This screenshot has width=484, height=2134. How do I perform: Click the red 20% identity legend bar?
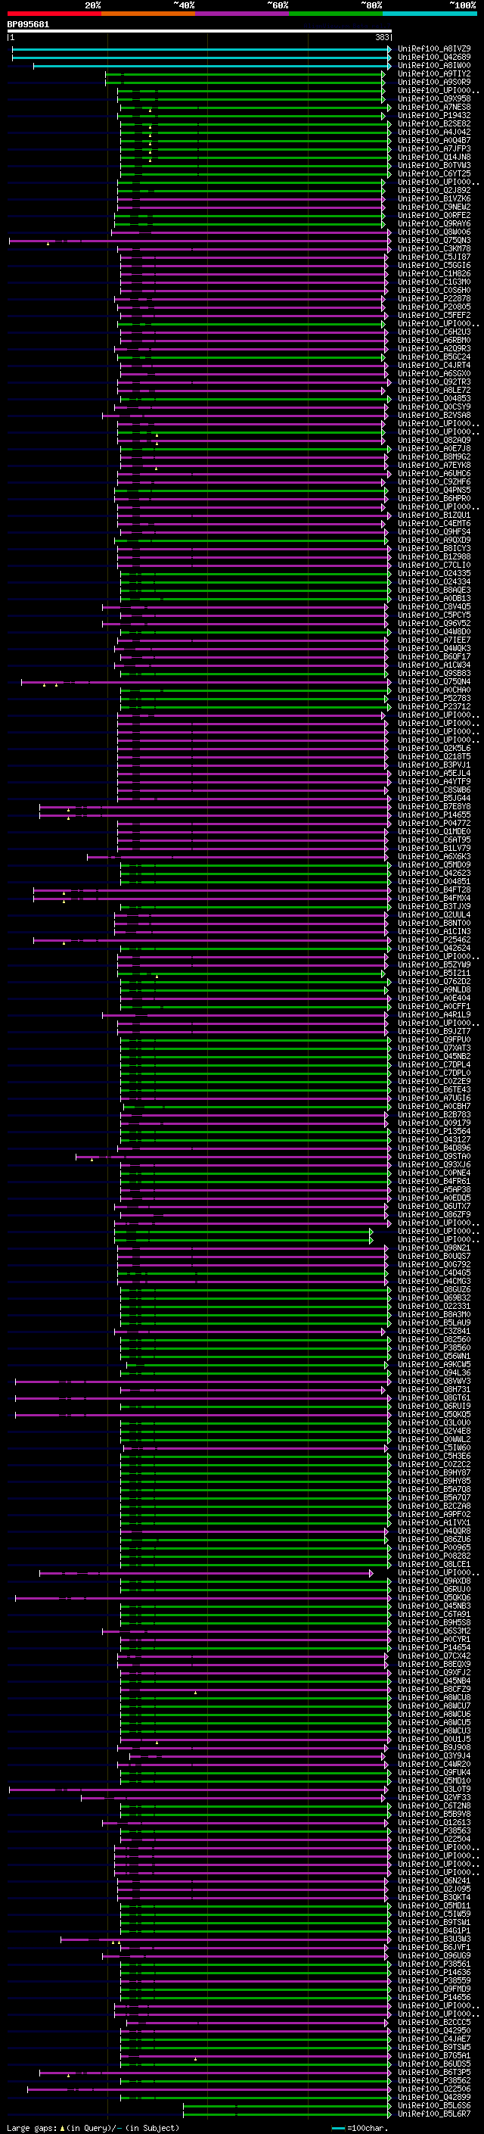54,14
